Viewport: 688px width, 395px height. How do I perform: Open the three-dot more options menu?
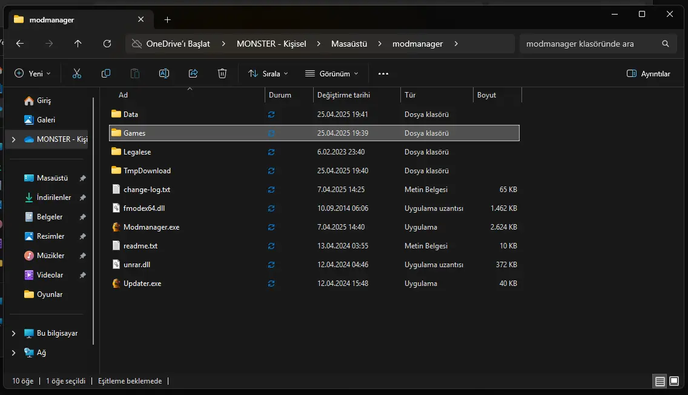(383, 74)
